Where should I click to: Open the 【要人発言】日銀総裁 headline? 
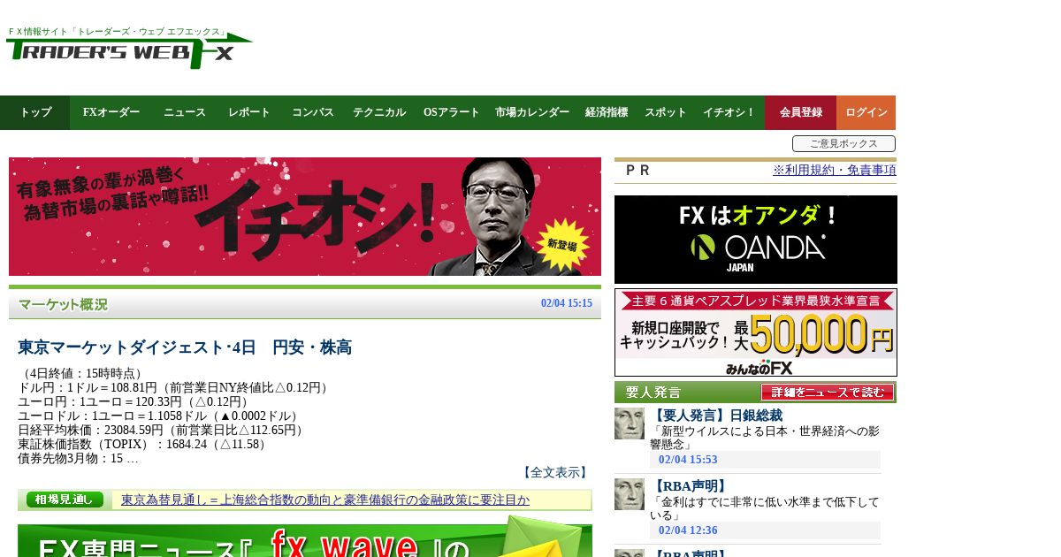click(717, 416)
